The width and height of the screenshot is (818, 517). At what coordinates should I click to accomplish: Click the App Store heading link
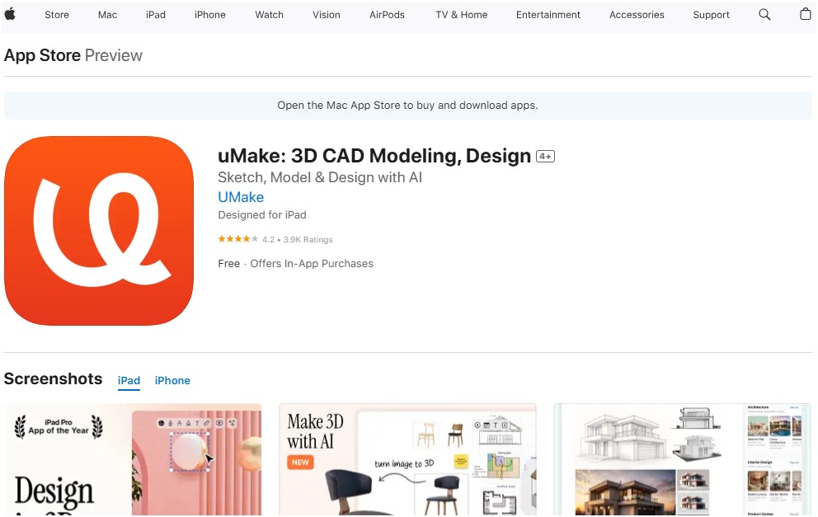point(42,55)
